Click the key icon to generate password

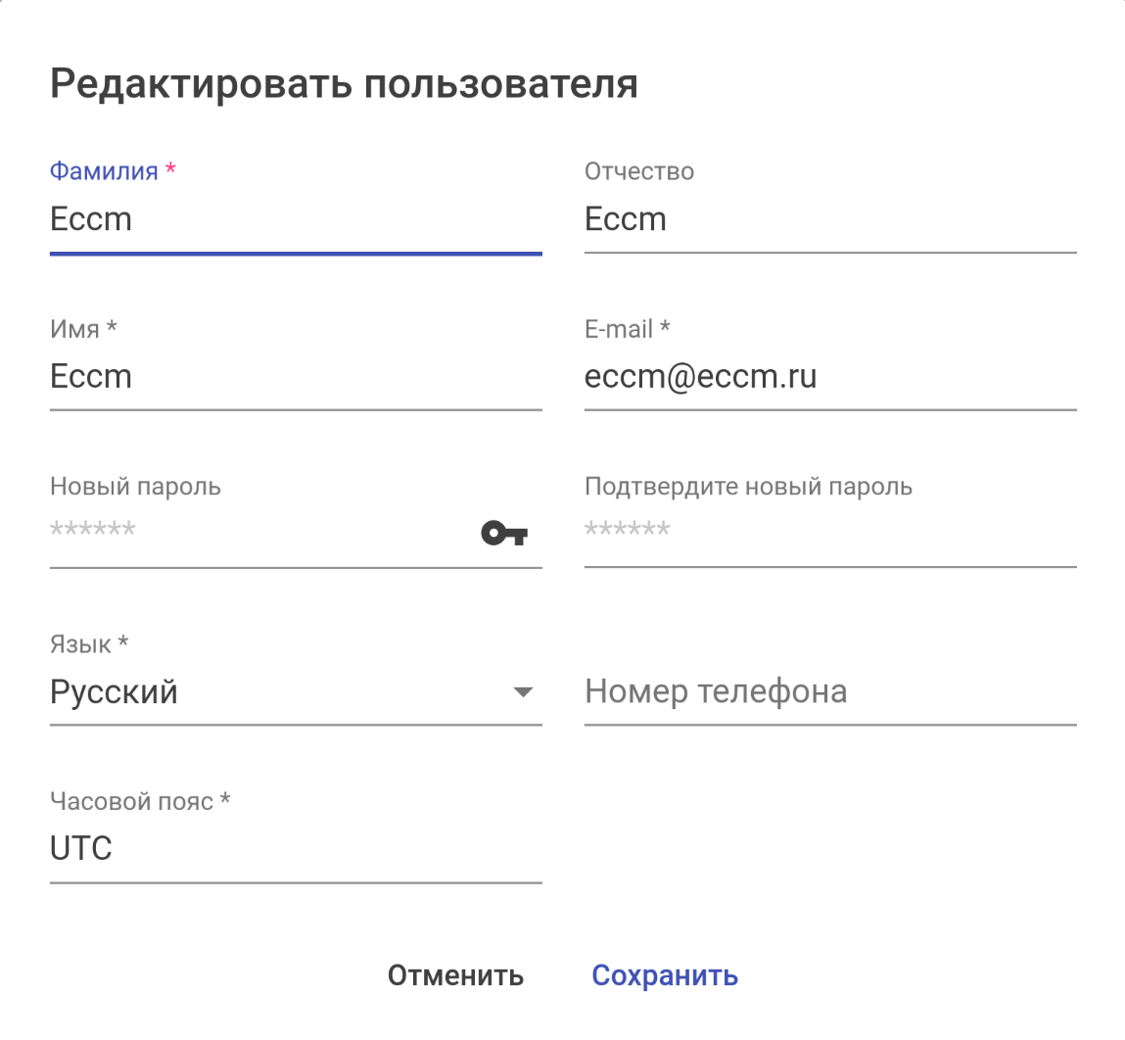[x=504, y=534]
